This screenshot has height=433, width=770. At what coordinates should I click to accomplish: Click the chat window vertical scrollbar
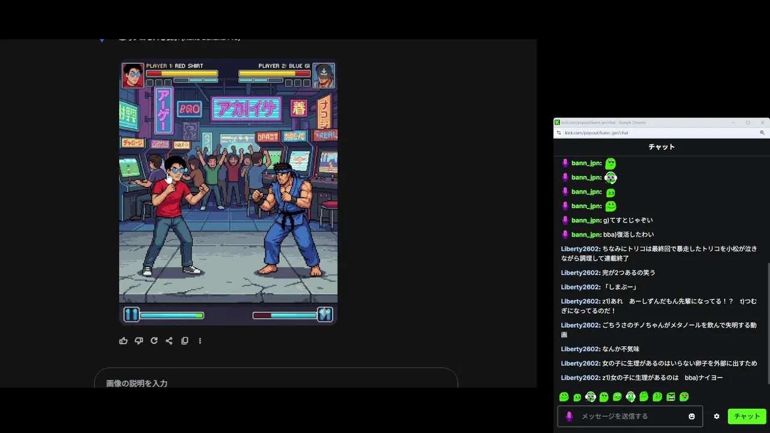pos(768,322)
